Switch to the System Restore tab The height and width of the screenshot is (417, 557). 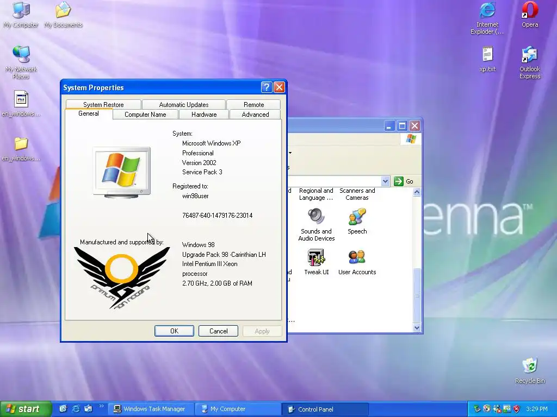tap(103, 105)
